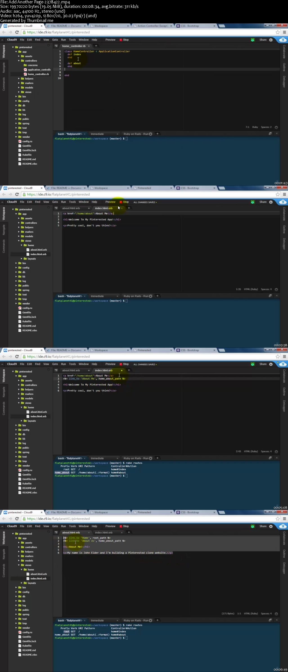The height and width of the screenshot is (672, 288).
Task: Click Preview button in the 00:03:38 frame
Action: coord(110,202)
